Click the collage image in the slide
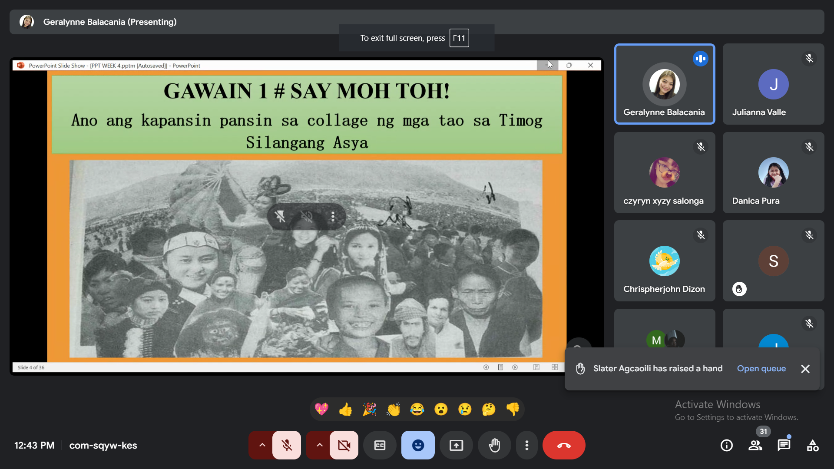The height and width of the screenshot is (469, 834). point(306,259)
